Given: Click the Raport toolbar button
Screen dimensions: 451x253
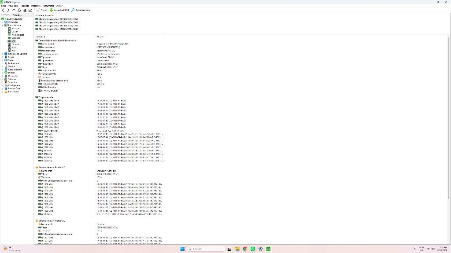Looking at the screenshot, I should [42, 10].
